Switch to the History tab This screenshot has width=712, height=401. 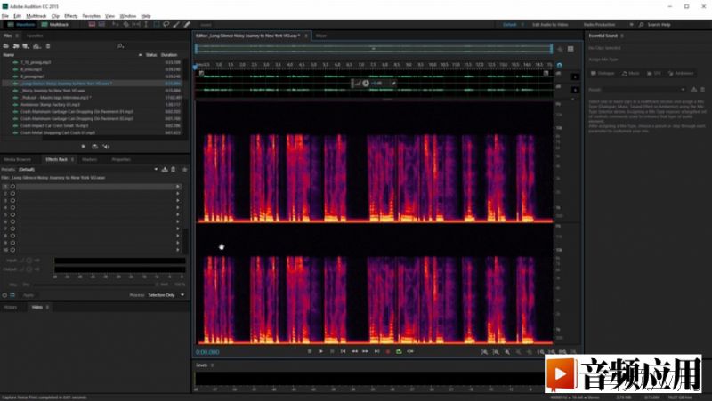click(x=11, y=307)
